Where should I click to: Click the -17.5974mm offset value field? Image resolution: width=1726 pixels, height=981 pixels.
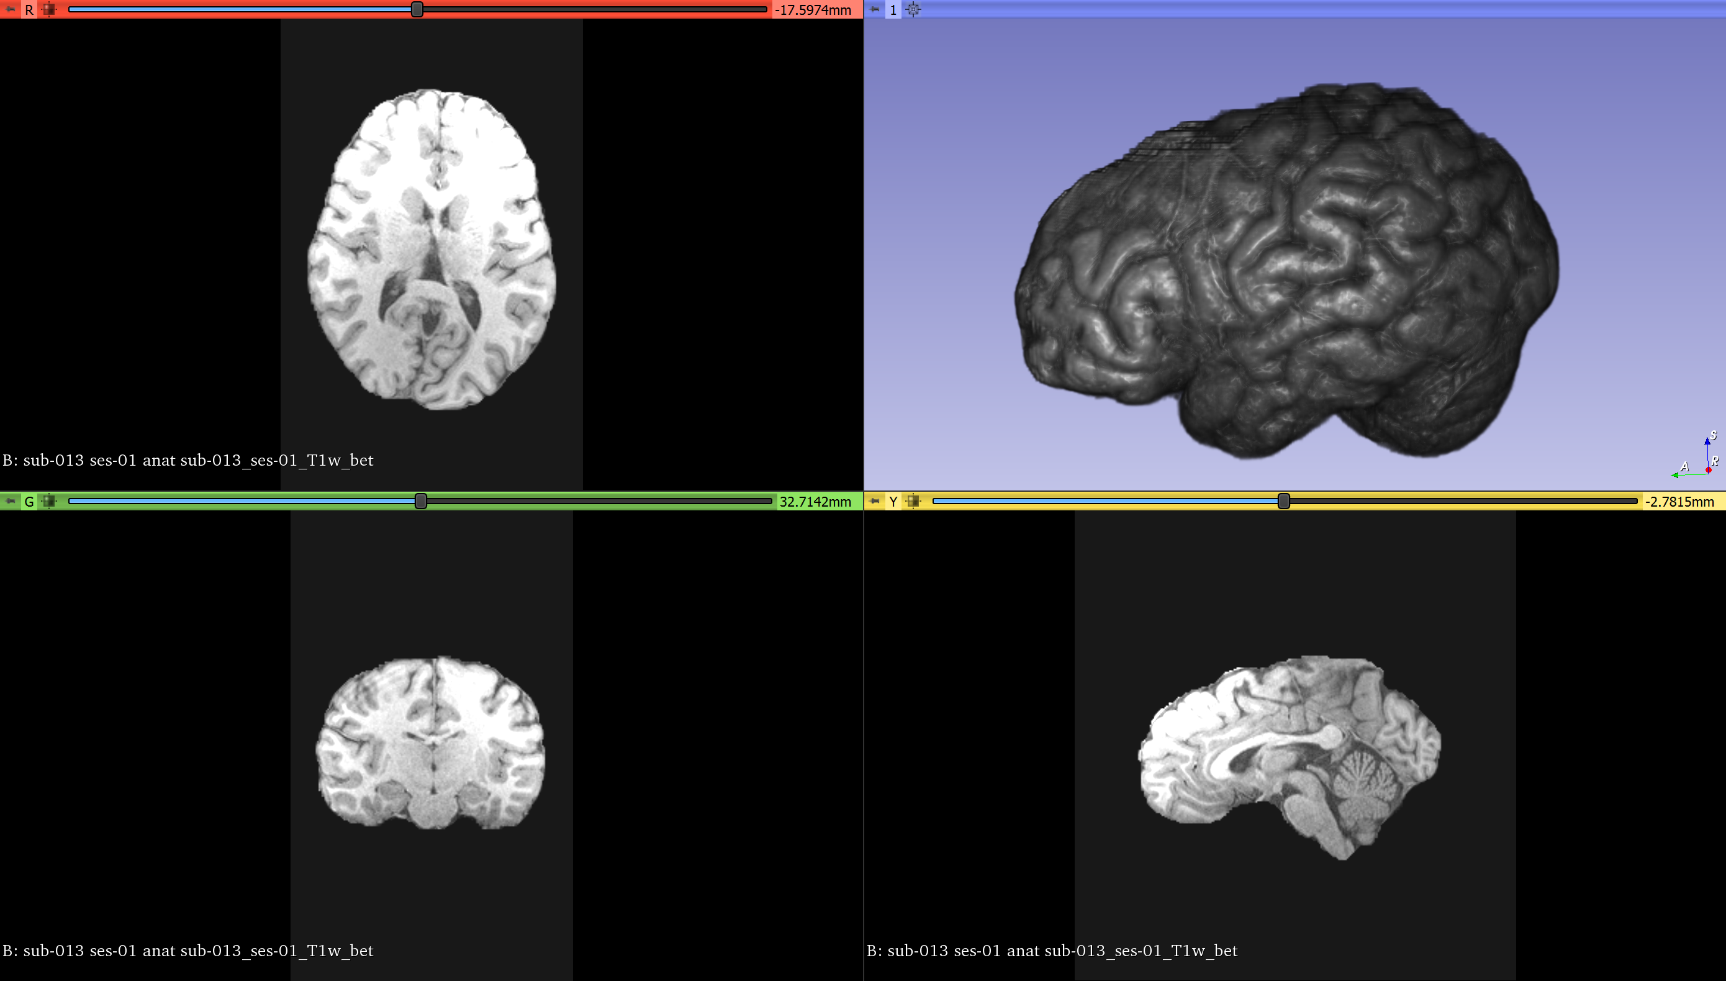click(x=813, y=10)
